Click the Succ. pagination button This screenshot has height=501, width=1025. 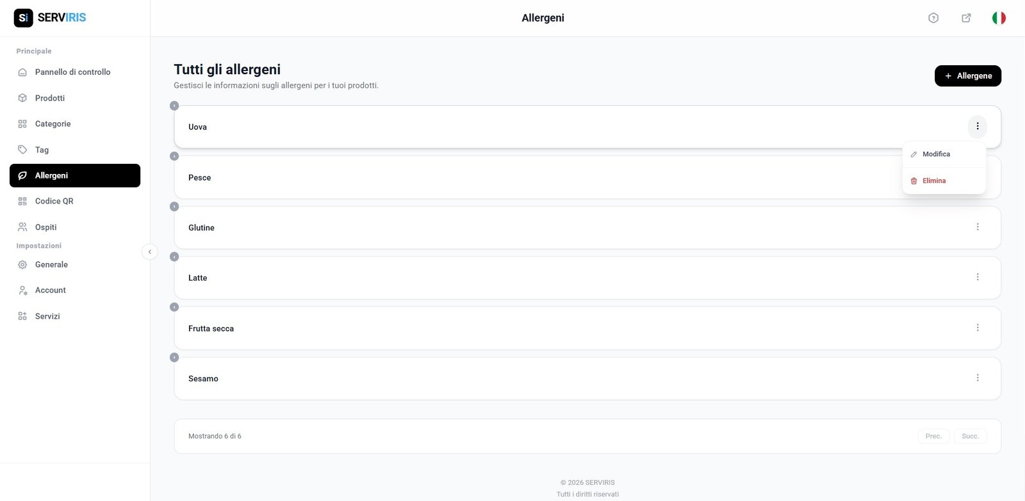coord(970,436)
